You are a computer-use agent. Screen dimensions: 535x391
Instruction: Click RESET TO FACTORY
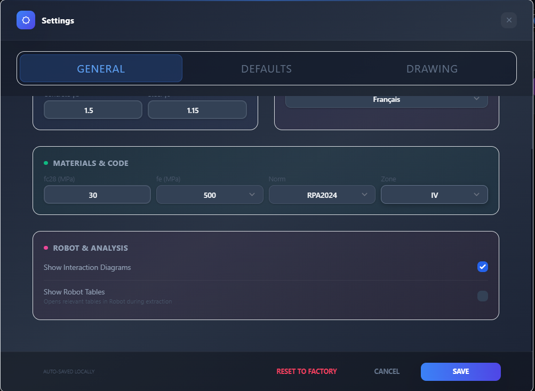click(307, 371)
